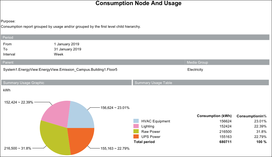Click the Consumptionin% column header
272x157 pixels.
point(251,116)
